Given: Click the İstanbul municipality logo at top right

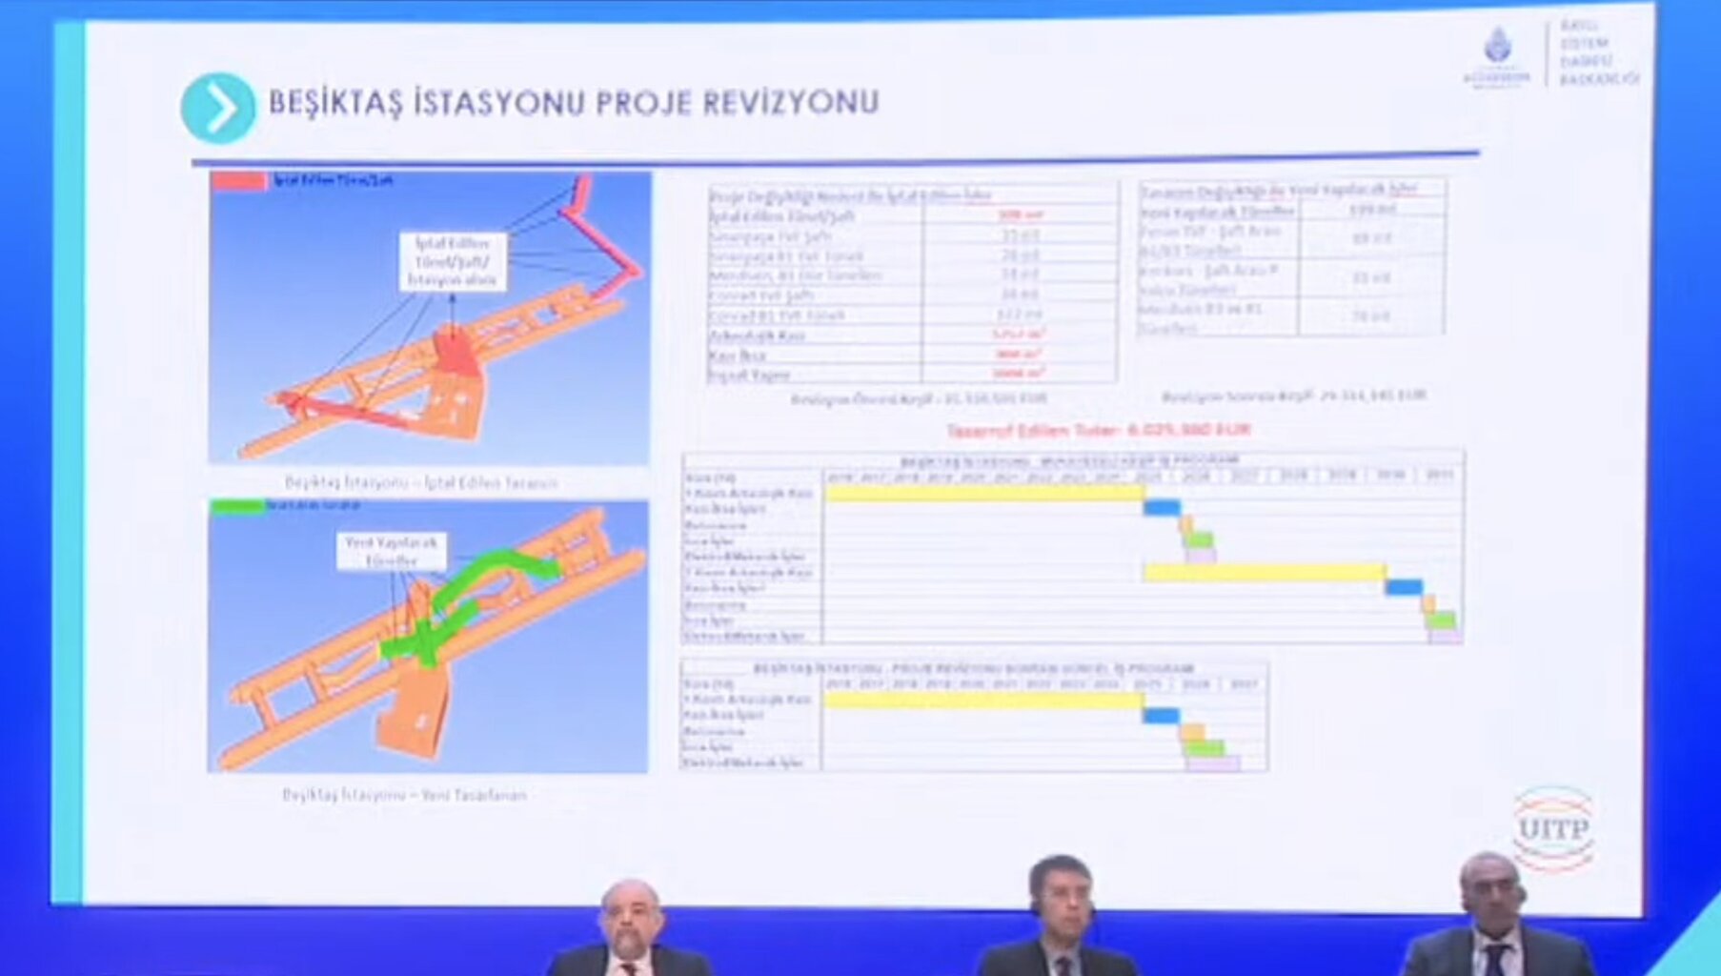Looking at the screenshot, I should pos(1497,58).
